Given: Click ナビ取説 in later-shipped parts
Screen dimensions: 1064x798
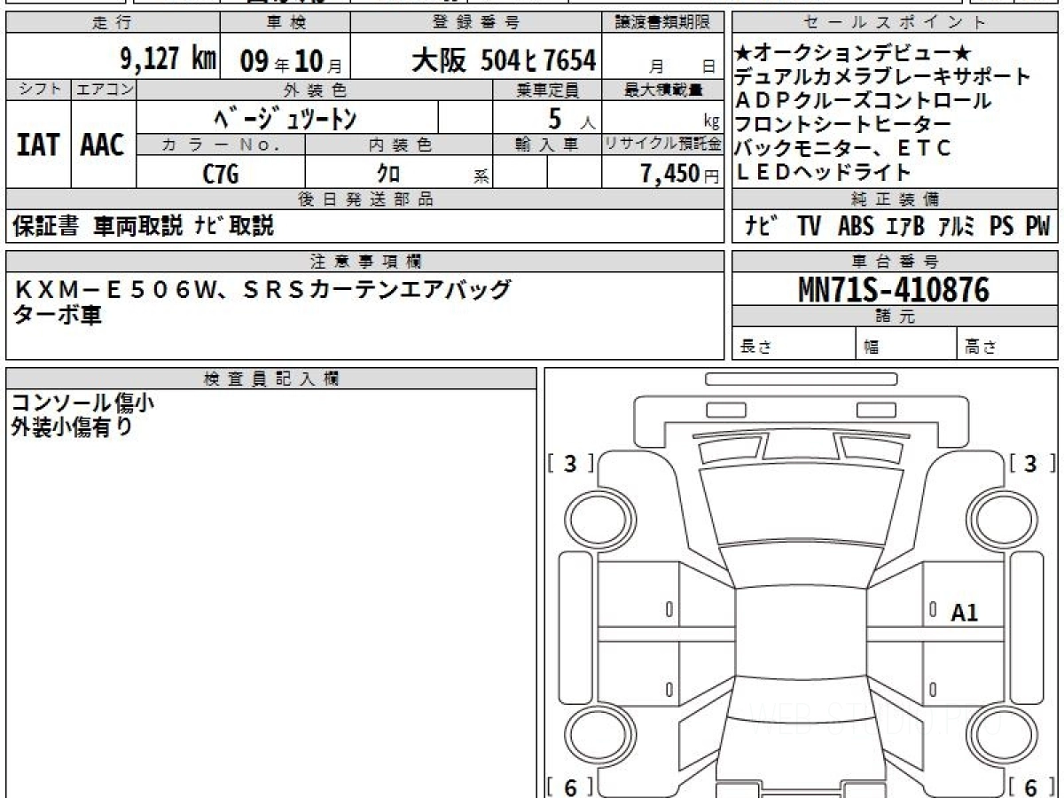Looking at the screenshot, I should point(233,226).
